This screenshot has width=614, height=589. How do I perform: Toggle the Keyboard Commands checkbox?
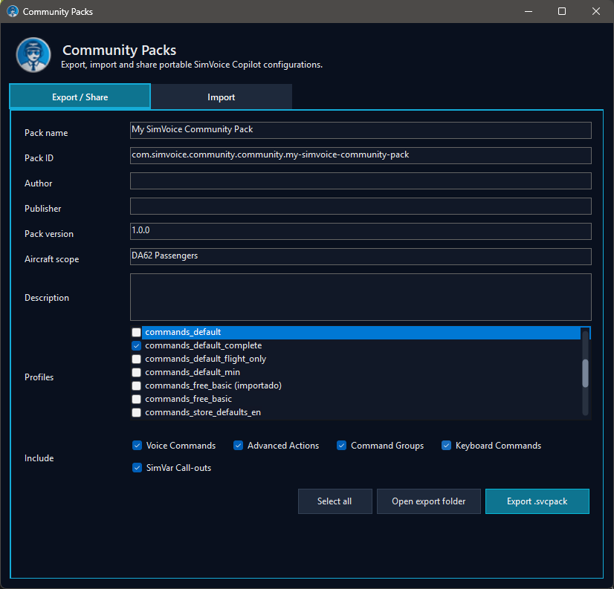[x=447, y=446]
